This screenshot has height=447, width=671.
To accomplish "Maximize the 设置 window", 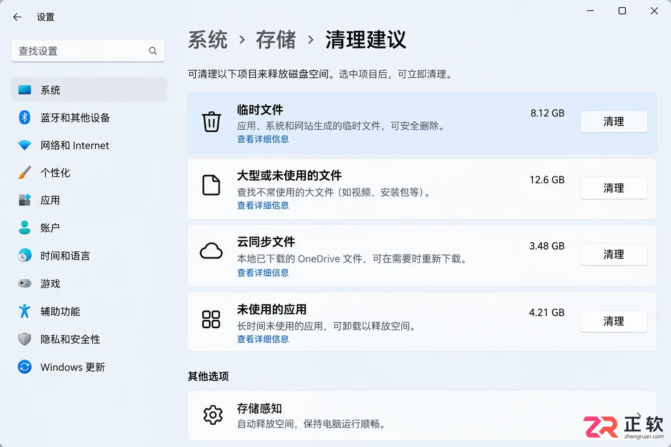I will point(622,11).
